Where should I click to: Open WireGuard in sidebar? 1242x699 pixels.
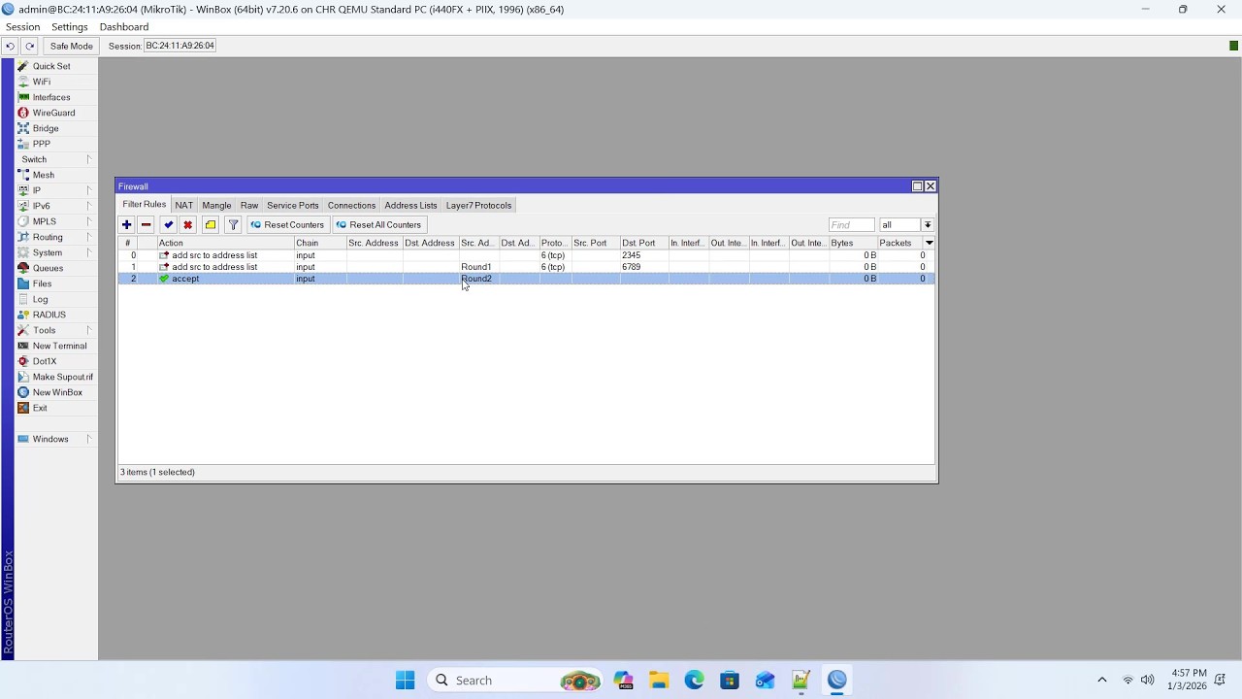tap(53, 113)
